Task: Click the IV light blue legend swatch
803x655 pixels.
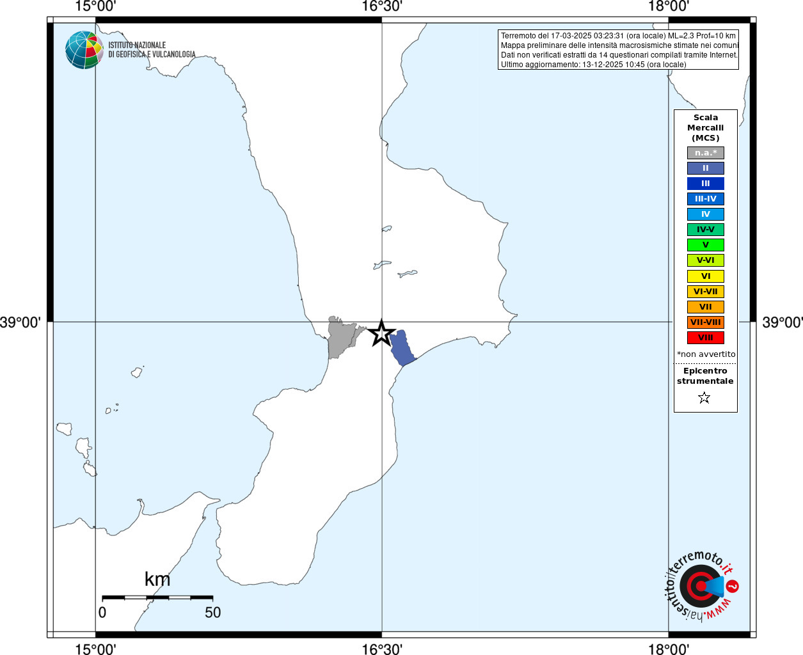Action: 706,214
